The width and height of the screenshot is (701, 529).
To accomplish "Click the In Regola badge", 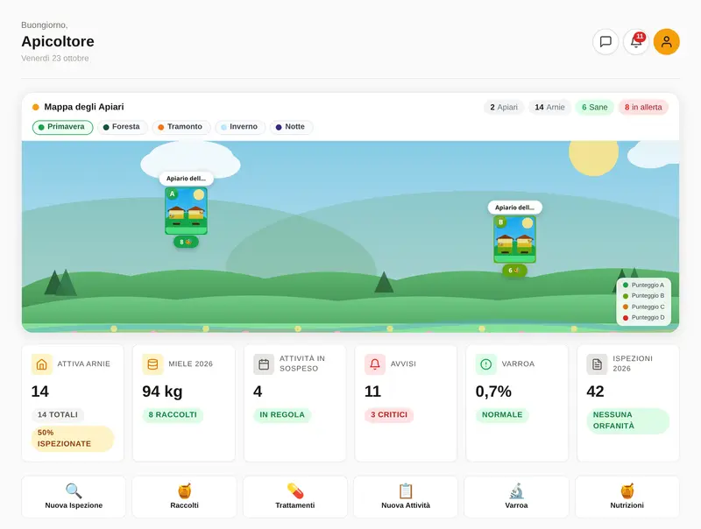I will 282,414.
